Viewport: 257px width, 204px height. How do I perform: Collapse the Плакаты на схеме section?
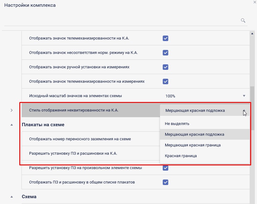tap(12, 125)
